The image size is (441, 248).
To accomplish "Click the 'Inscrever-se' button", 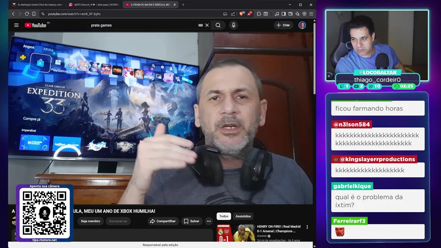I will coord(118,221).
